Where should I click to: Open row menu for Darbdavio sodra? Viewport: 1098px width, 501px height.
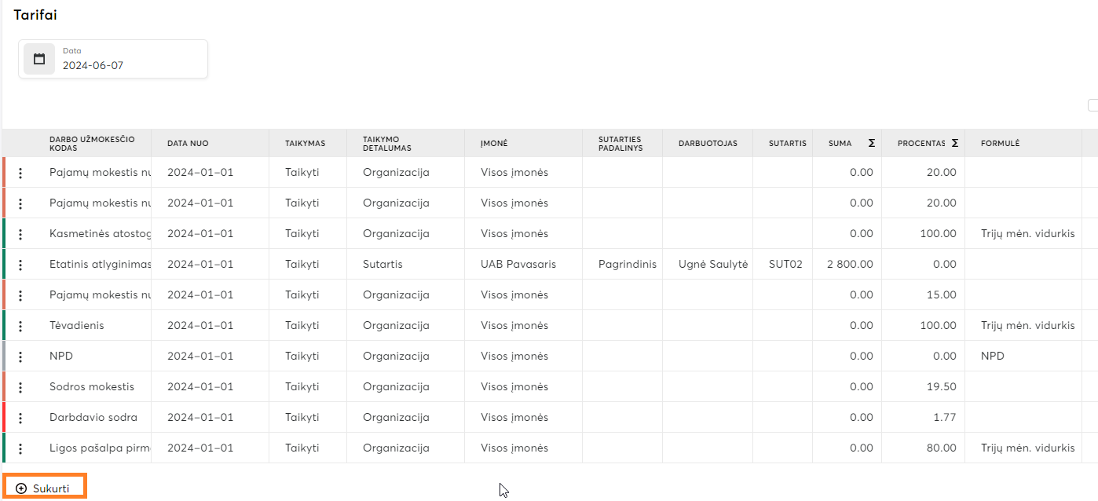pyautogui.click(x=20, y=418)
